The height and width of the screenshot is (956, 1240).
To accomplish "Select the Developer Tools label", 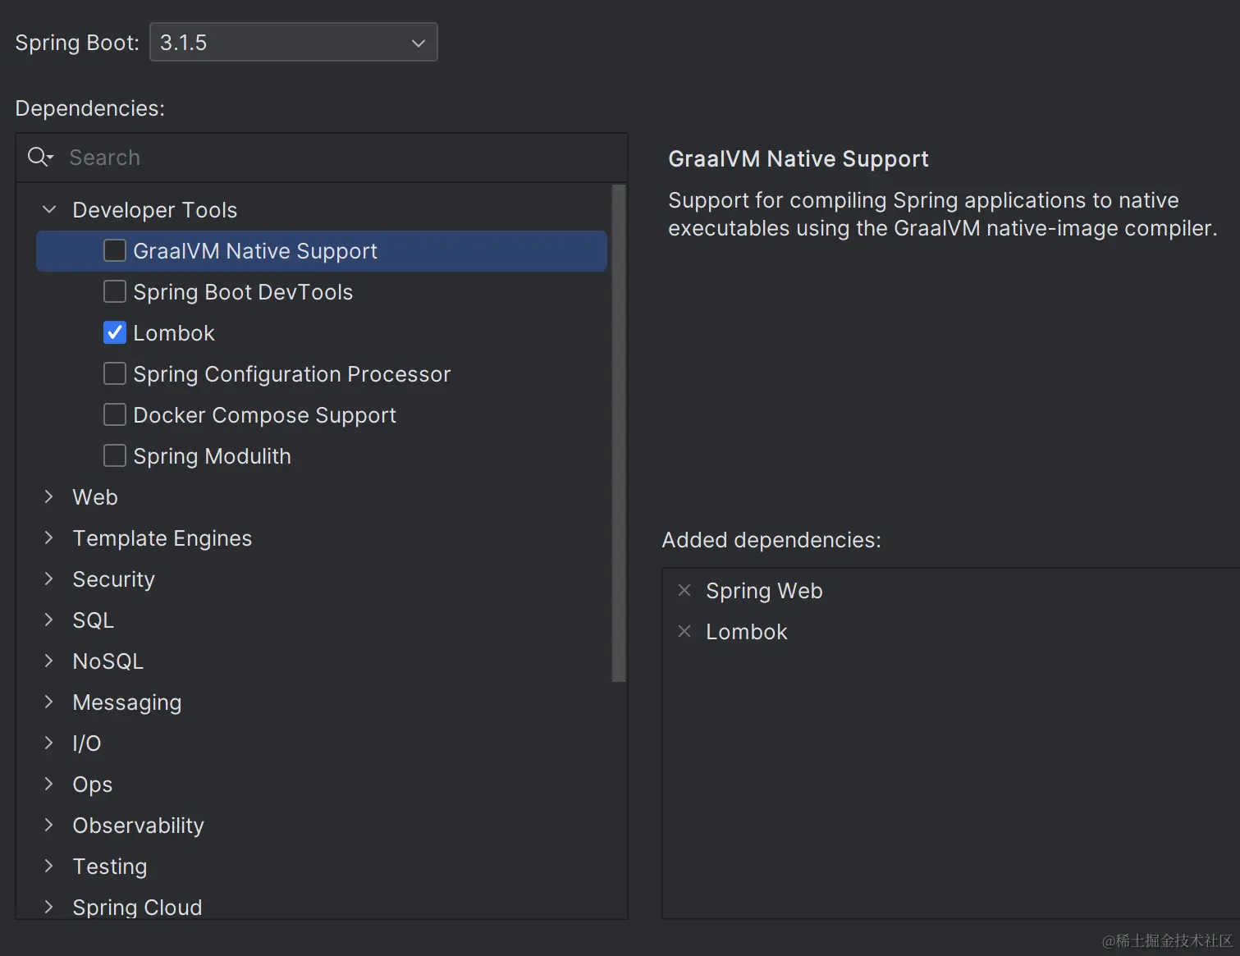I will click(154, 210).
